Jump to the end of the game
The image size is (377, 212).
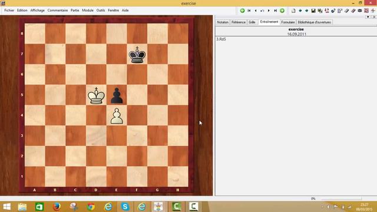pyautogui.click(x=276, y=11)
